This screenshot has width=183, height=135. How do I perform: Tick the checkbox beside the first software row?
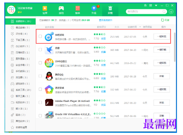40,36
